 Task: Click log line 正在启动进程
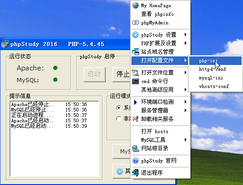tap(32, 115)
